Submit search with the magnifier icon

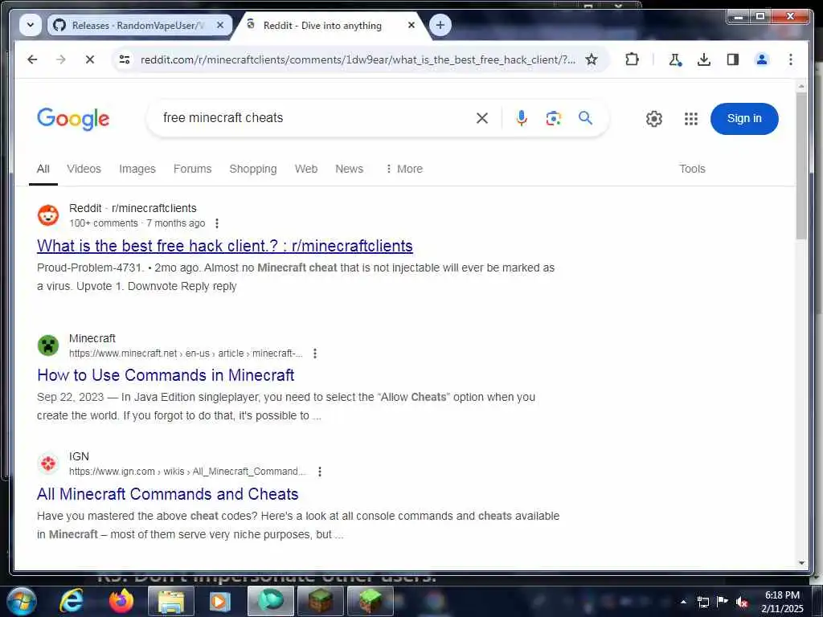point(585,119)
